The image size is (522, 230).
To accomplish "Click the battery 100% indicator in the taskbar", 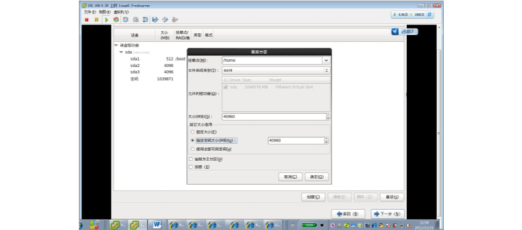I will [x=310, y=225].
